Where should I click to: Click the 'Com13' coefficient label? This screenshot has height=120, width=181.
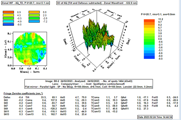(x=29, y=114)
